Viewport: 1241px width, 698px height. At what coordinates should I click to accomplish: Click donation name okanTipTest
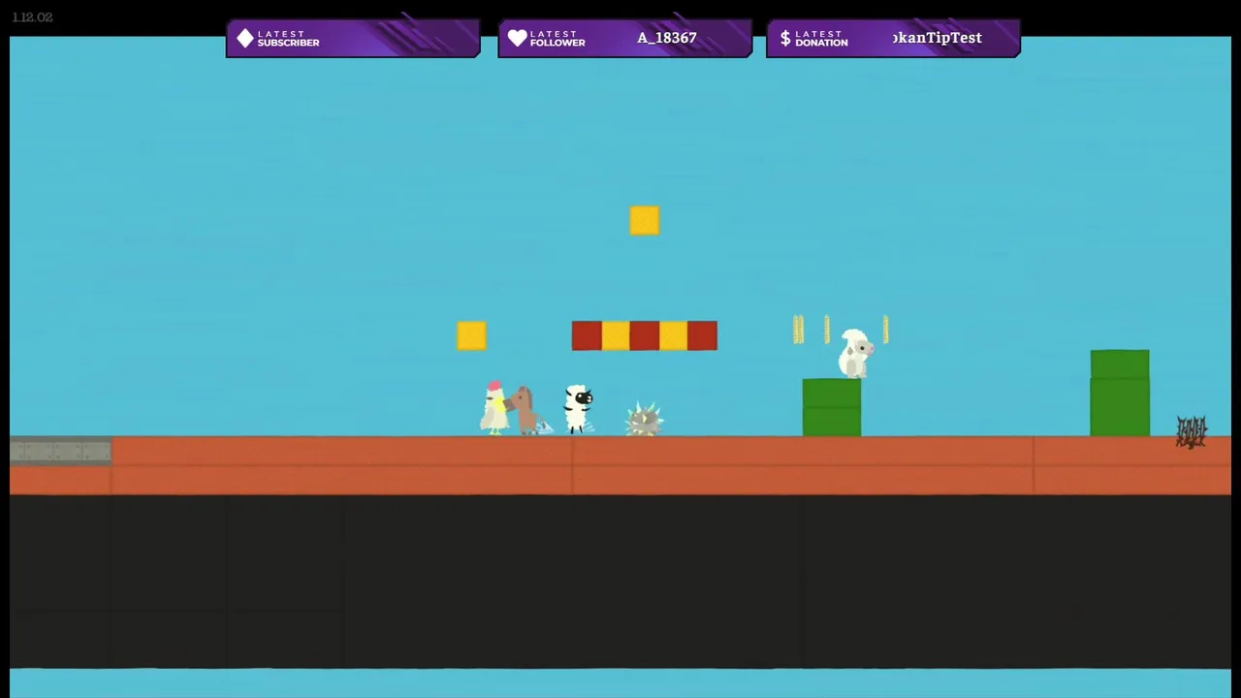(x=938, y=38)
